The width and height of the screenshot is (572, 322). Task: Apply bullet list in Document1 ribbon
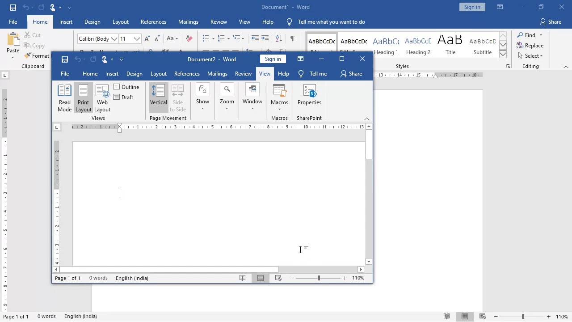(x=206, y=39)
